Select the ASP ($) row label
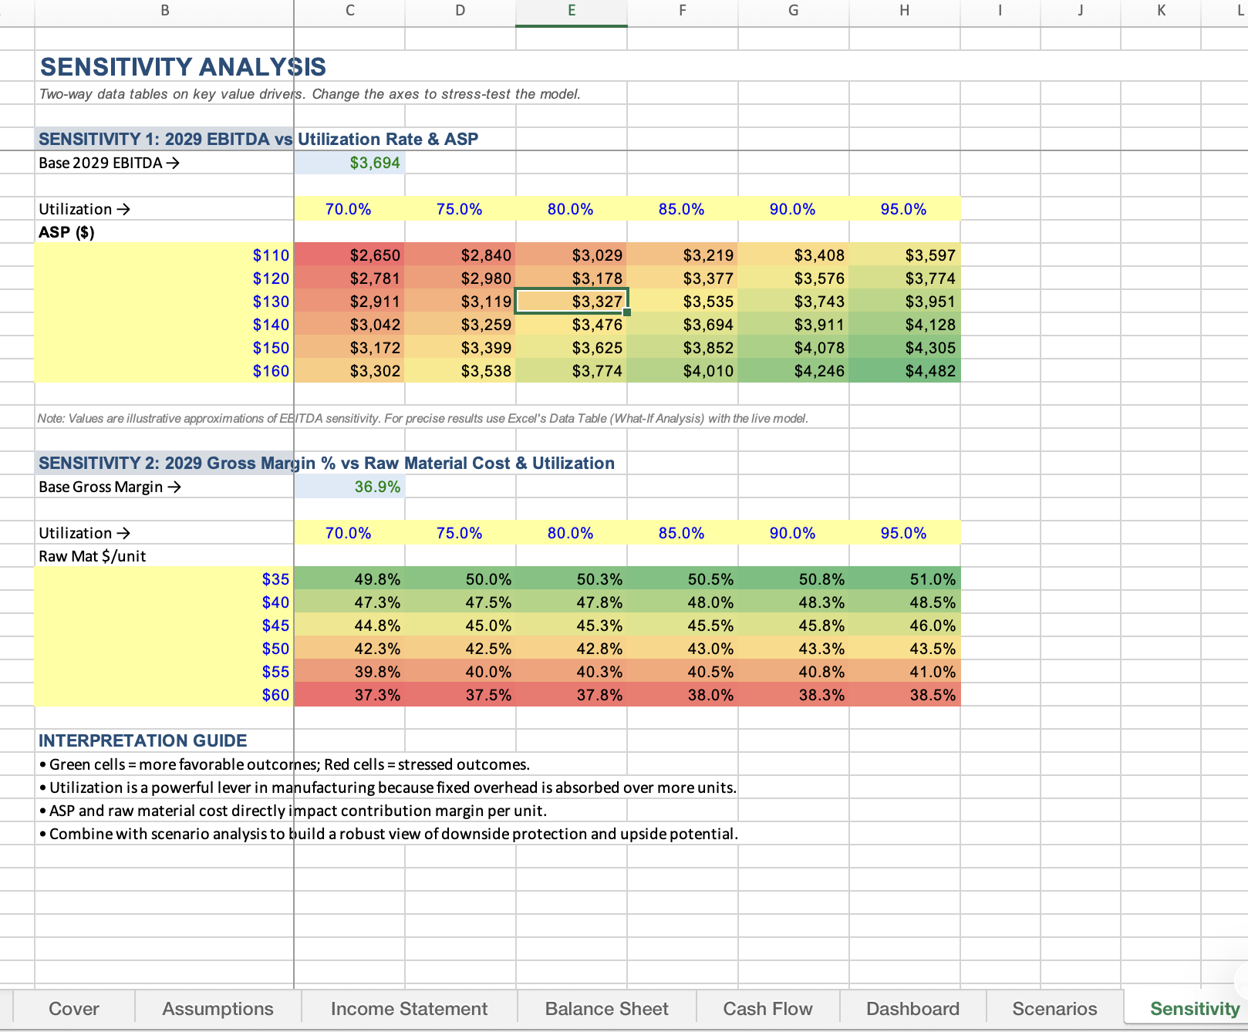This screenshot has height=1032, width=1248. 66,232
